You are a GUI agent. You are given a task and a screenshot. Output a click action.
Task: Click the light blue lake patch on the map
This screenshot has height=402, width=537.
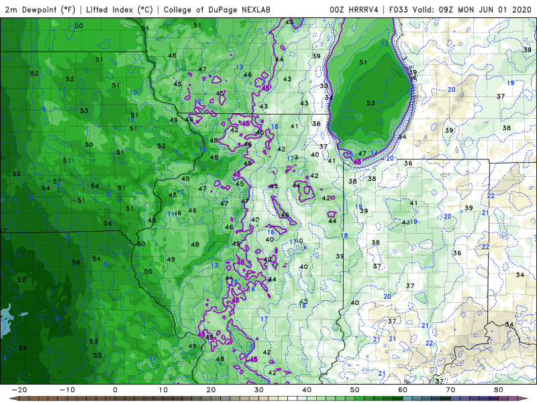coord(7,320)
